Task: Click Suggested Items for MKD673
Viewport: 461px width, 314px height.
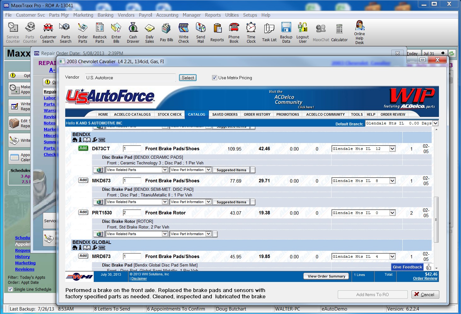Action: [x=232, y=202]
